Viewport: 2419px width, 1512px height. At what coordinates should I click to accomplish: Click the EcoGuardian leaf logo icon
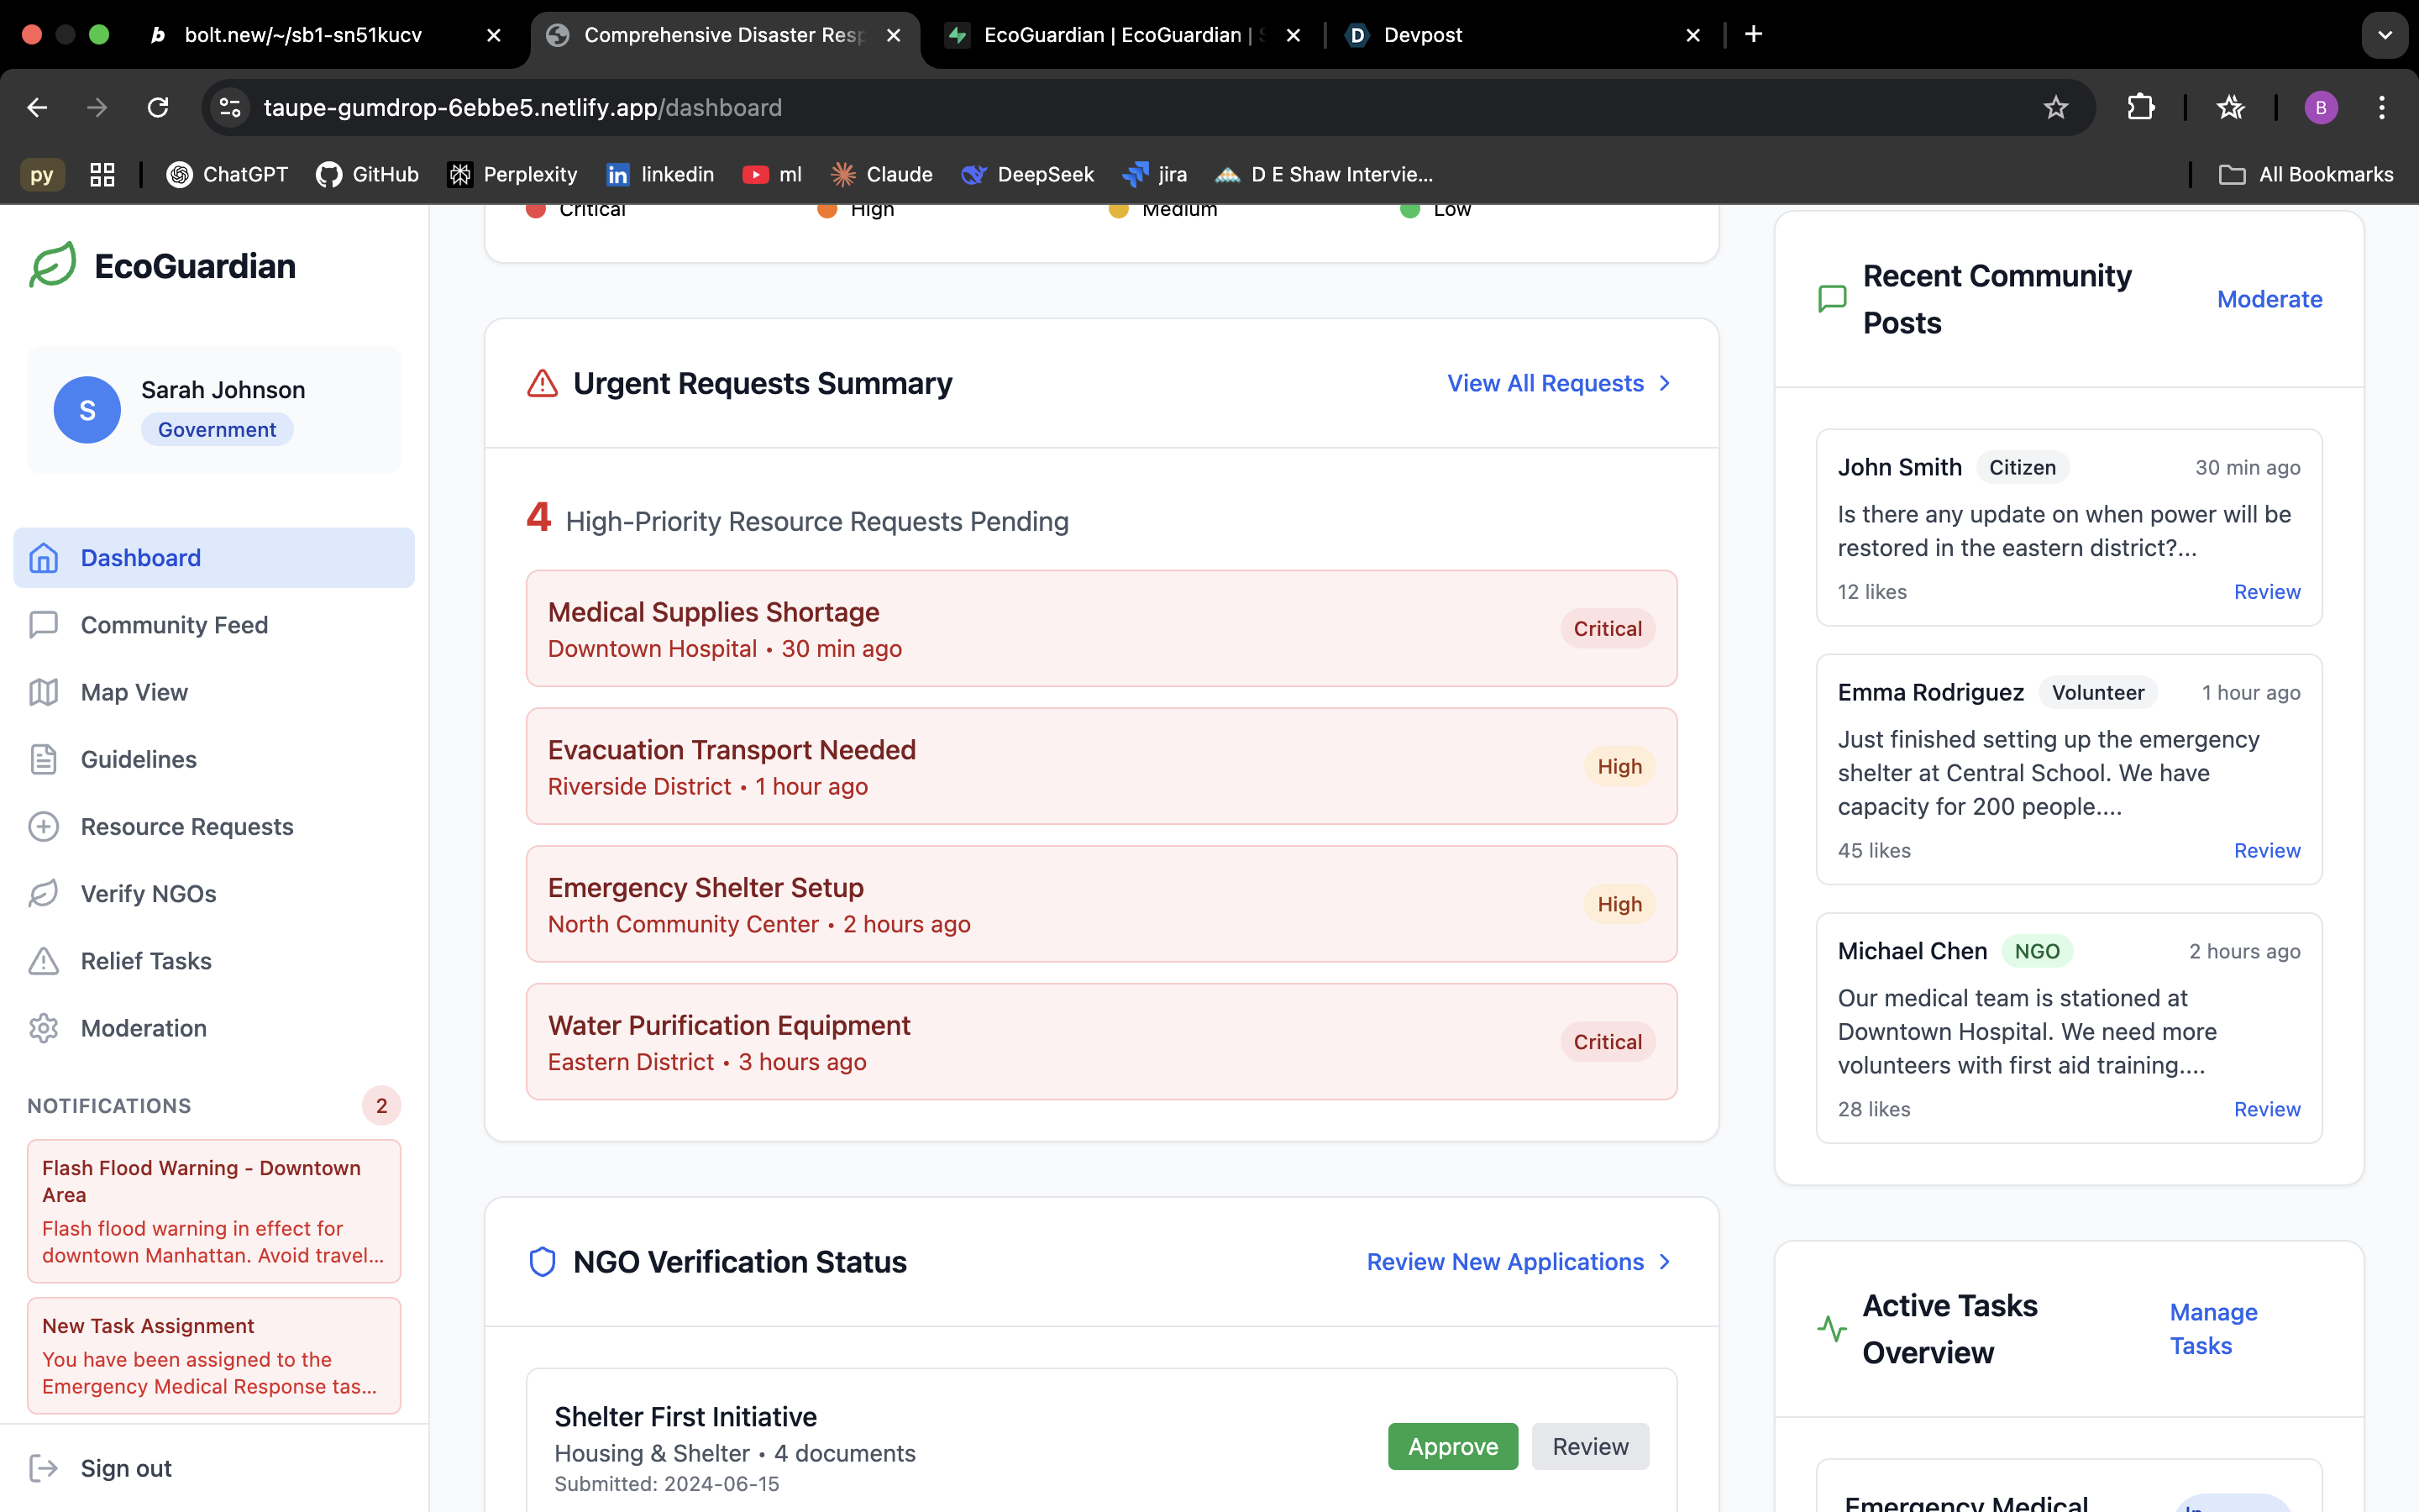click(53, 265)
